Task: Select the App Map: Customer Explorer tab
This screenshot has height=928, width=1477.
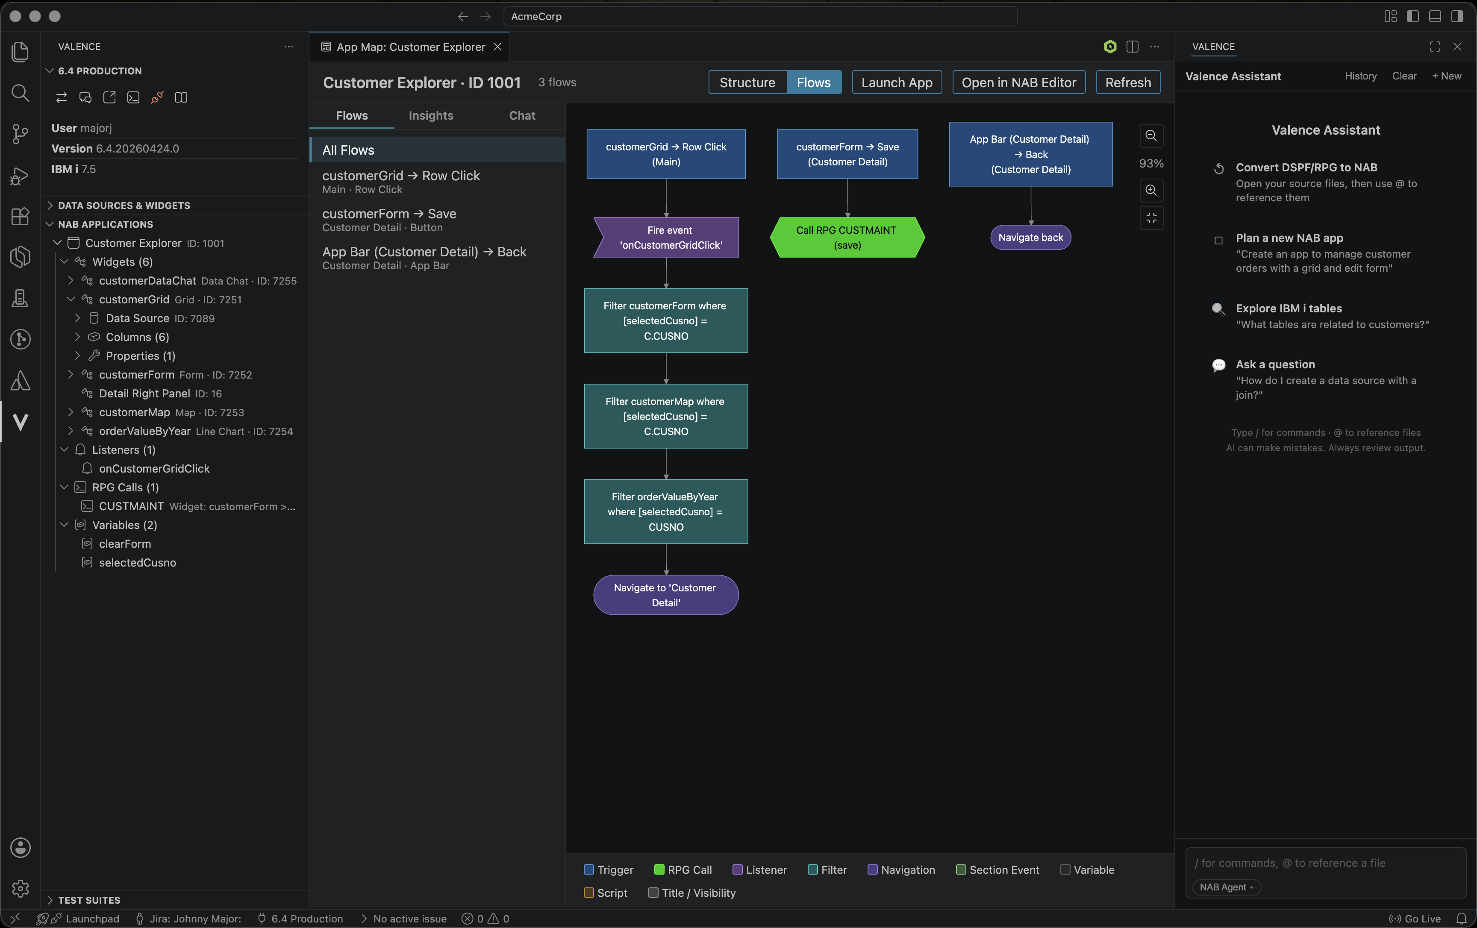Action: click(x=410, y=47)
